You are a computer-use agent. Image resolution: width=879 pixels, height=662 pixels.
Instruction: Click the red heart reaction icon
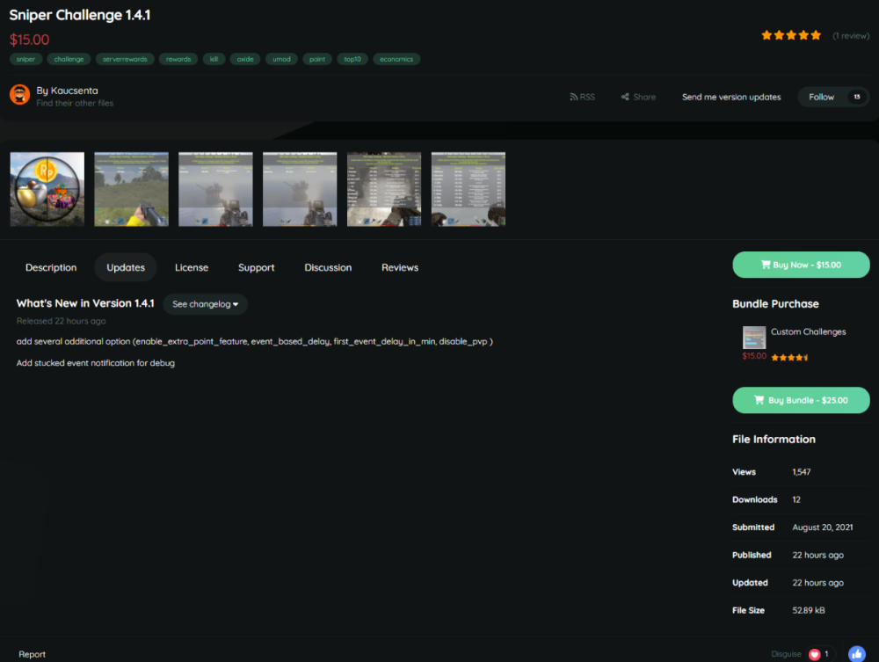click(814, 654)
